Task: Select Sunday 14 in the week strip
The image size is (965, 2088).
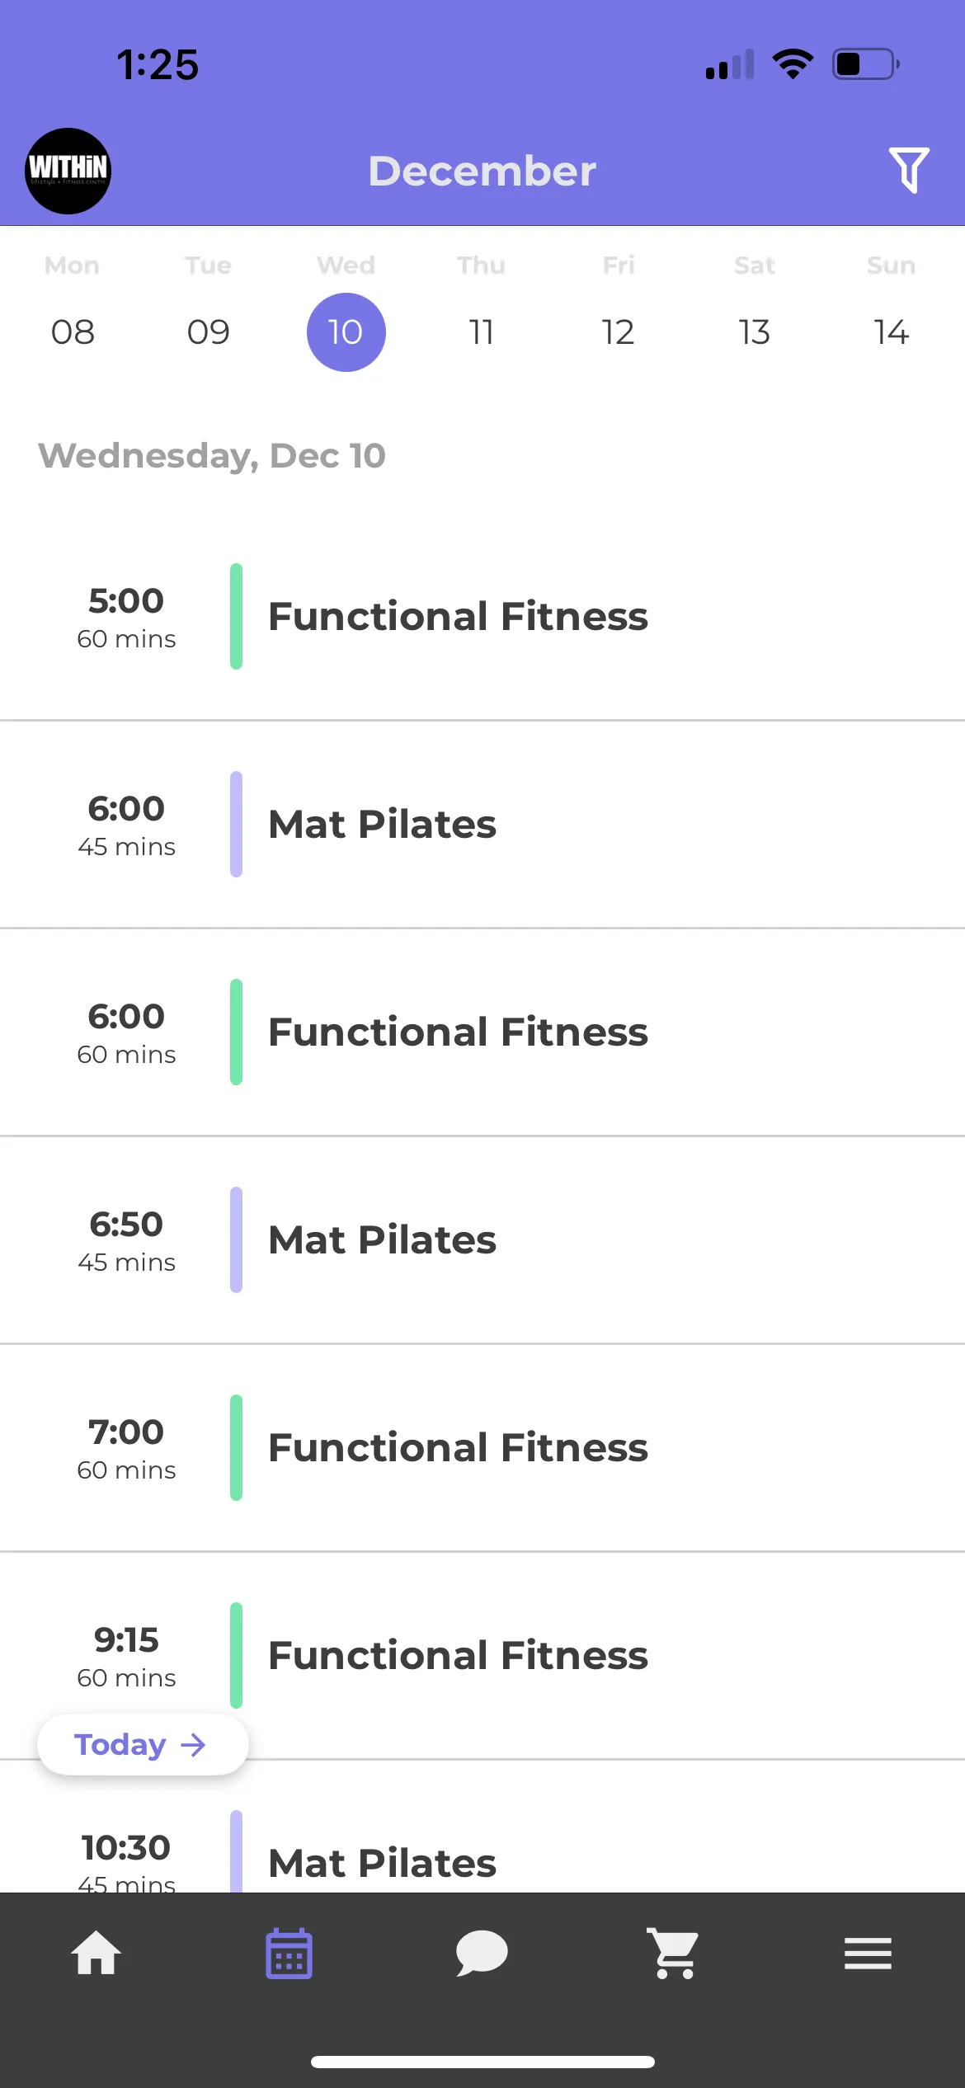Action: click(x=891, y=332)
